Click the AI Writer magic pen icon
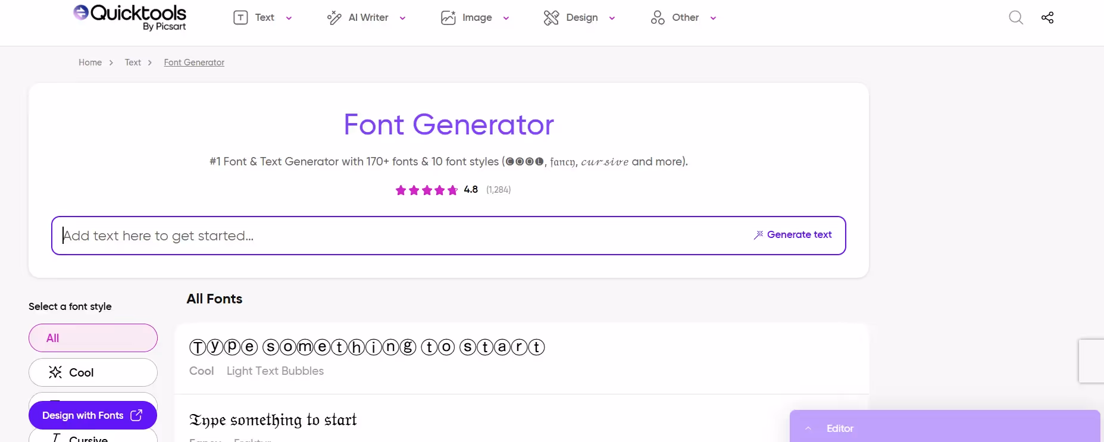This screenshot has width=1104, height=442. coord(334,18)
